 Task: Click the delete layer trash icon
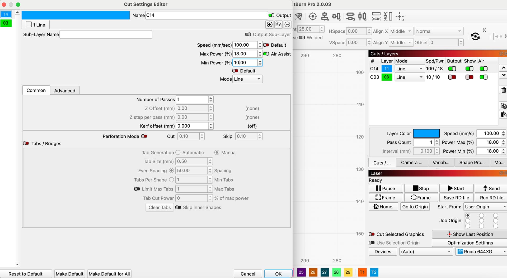503,90
